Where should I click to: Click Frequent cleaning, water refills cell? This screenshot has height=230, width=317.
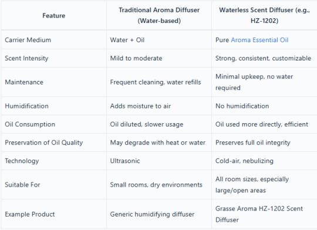(x=156, y=82)
